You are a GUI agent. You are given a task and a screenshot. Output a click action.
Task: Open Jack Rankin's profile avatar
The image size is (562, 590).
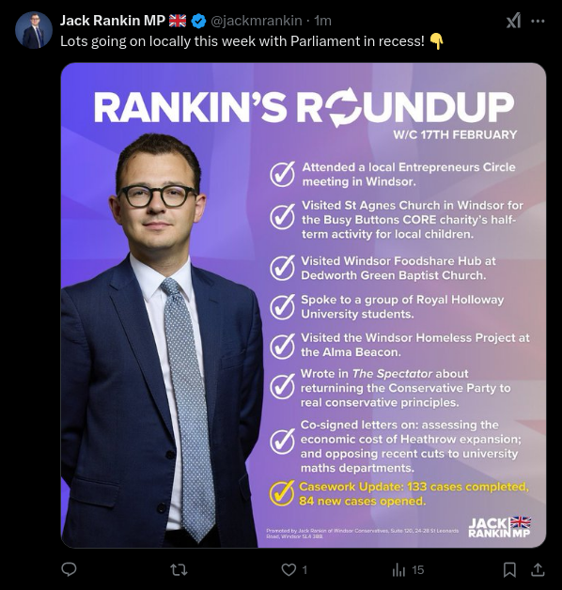(34, 30)
